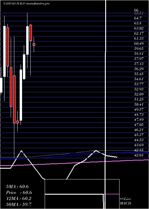Screen dimensions: 149x209
Task: Select the 58.81 price axis label
Action: [139, 53]
